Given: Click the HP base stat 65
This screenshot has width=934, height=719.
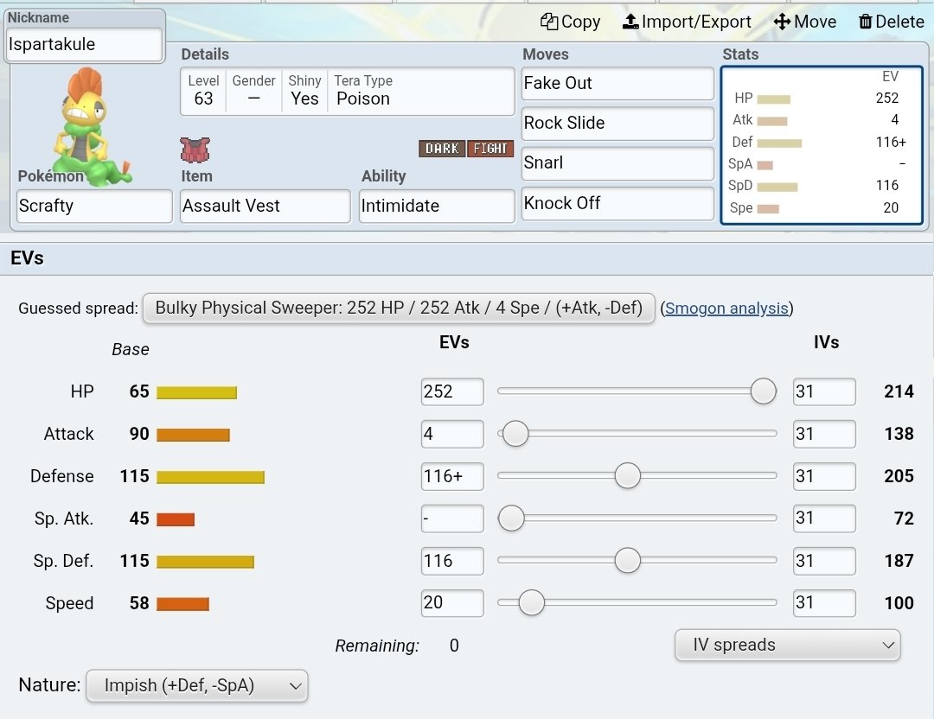Looking at the screenshot, I should point(139,391).
